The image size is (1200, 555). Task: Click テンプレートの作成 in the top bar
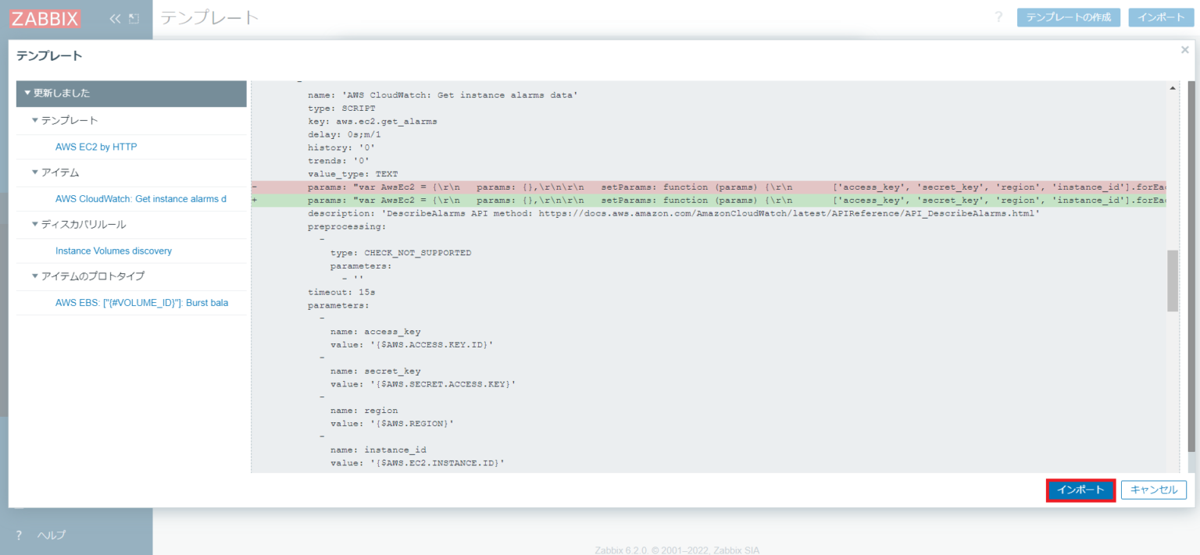(1069, 16)
